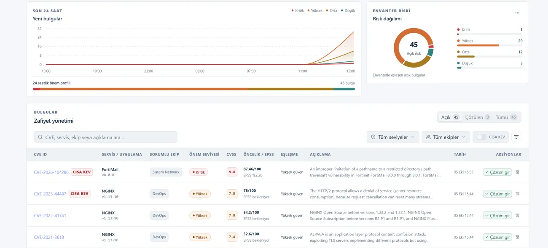The image size is (548, 248).
Task: Switch to the Açık tab
Action: [450, 117]
